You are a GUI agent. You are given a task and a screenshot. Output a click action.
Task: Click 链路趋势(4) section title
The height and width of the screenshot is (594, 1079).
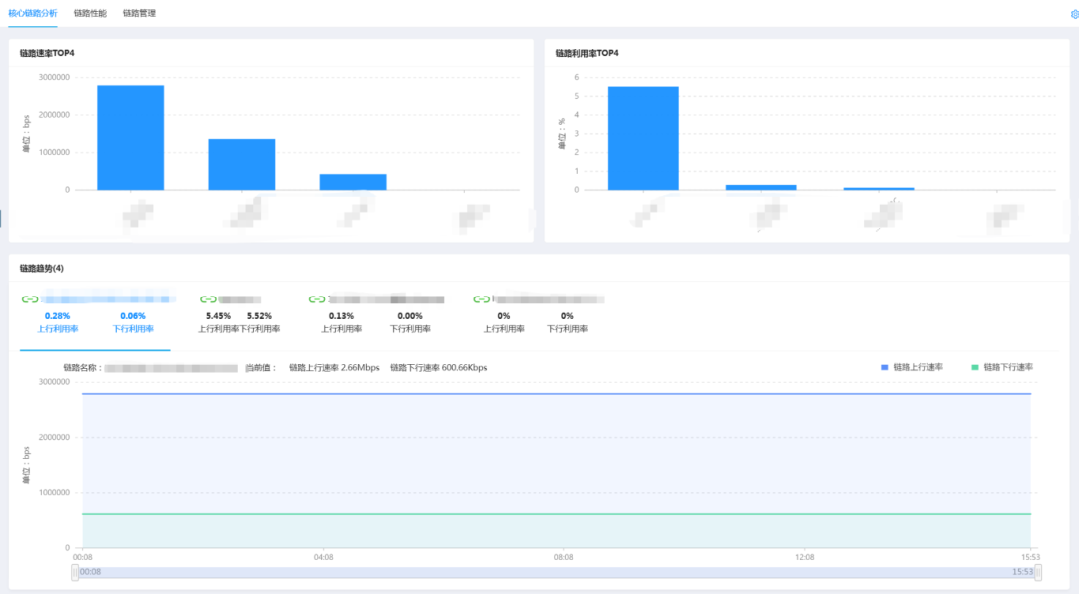(41, 269)
